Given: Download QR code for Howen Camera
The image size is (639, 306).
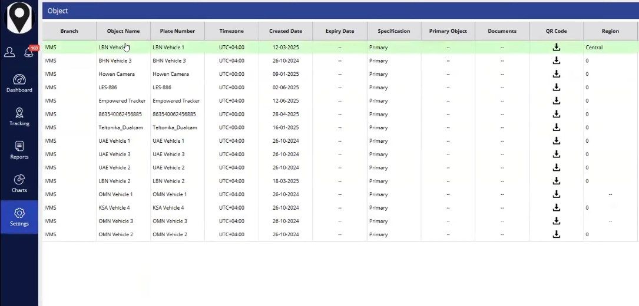Looking at the screenshot, I should [x=557, y=74].
